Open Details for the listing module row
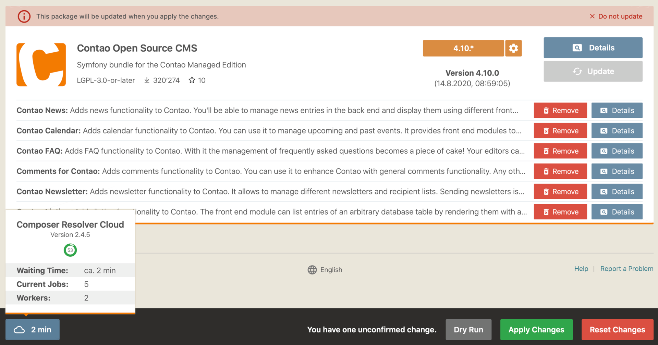 click(617, 212)
